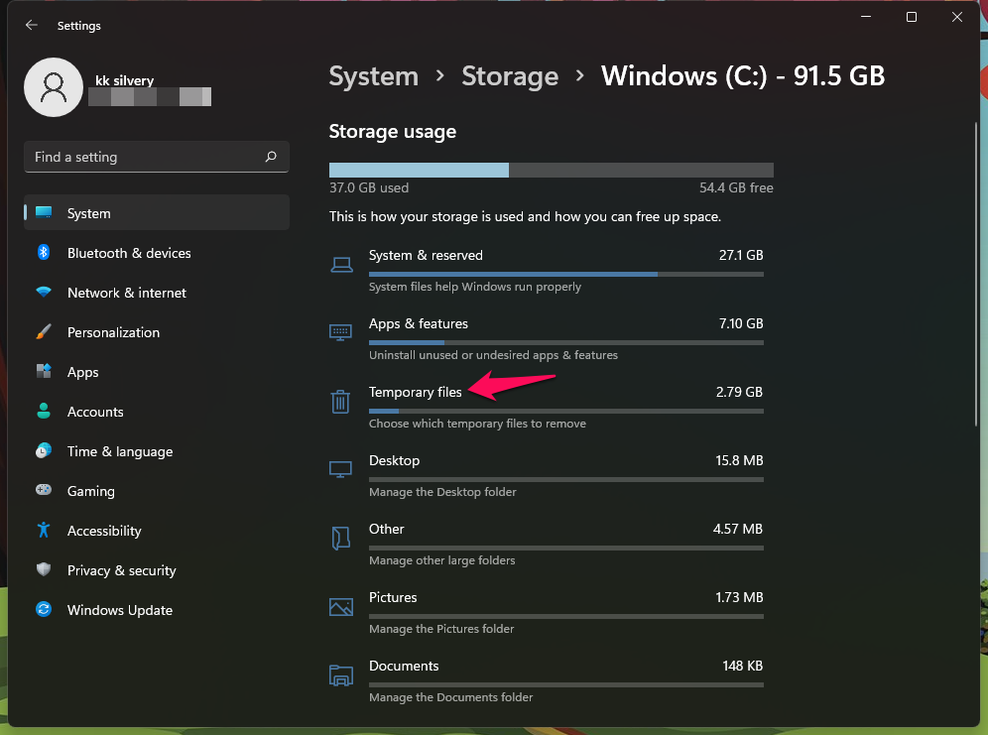Open Documents folder storage details

(x=547, y=682)
